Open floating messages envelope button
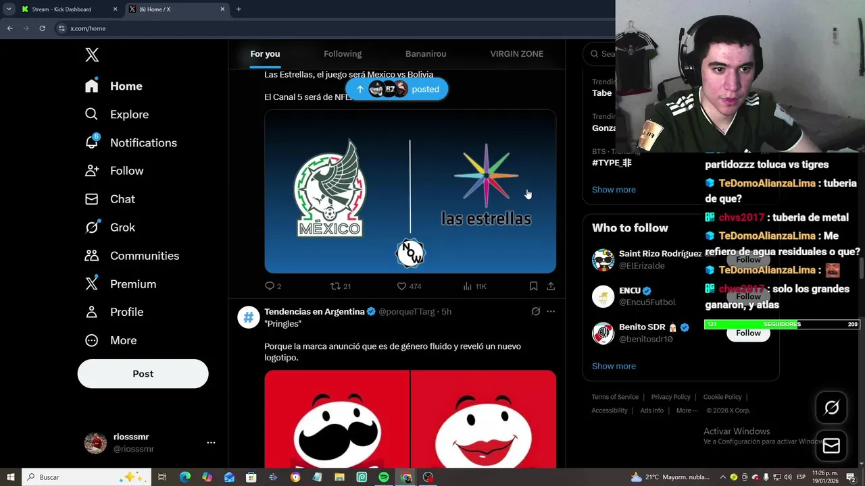865x486 pixels. (831, 446)
